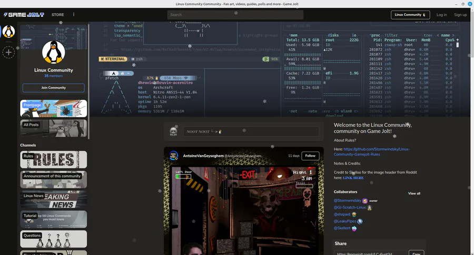Screen dimensions: 474x255
Task: Open @Stormwindsky profile
Action: tap(348, 201)
